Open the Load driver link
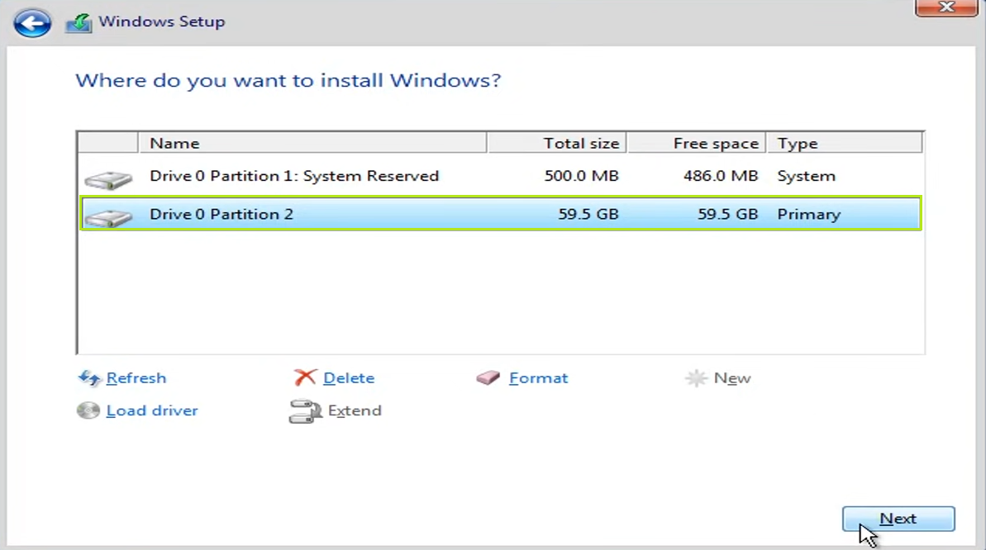This screenshot has height=550, width=986. coord(152,410)
